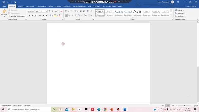Click the Поделиться share button
Image resolution: width=199 pixels, height=112 pixels.
coord(191,7)
